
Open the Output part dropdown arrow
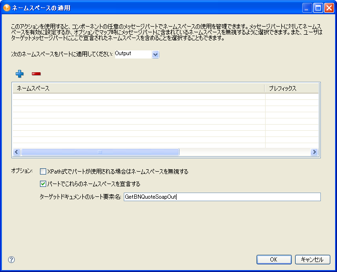pos(155,55)
